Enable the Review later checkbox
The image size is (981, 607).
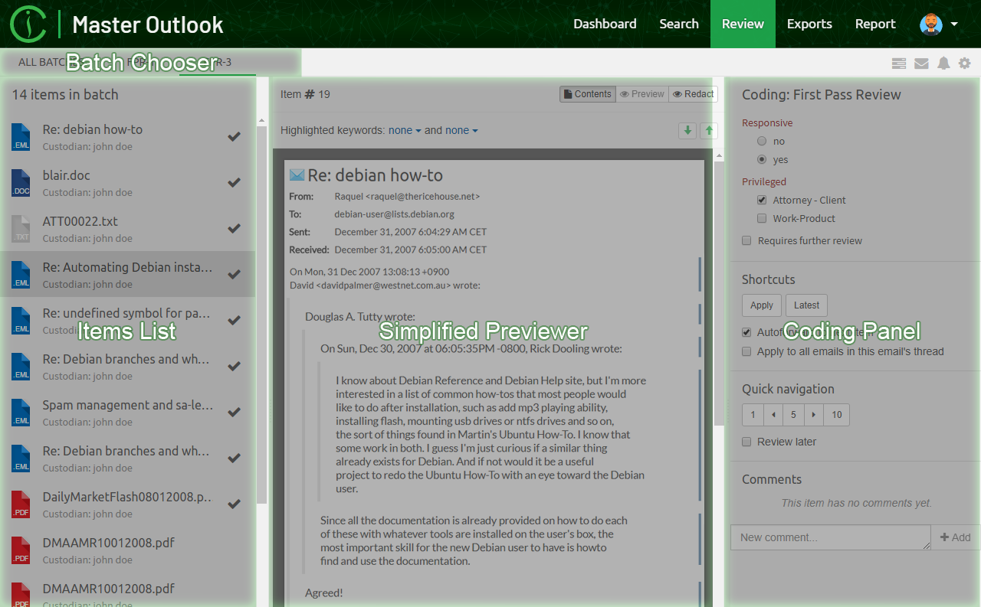coord(746,442)
